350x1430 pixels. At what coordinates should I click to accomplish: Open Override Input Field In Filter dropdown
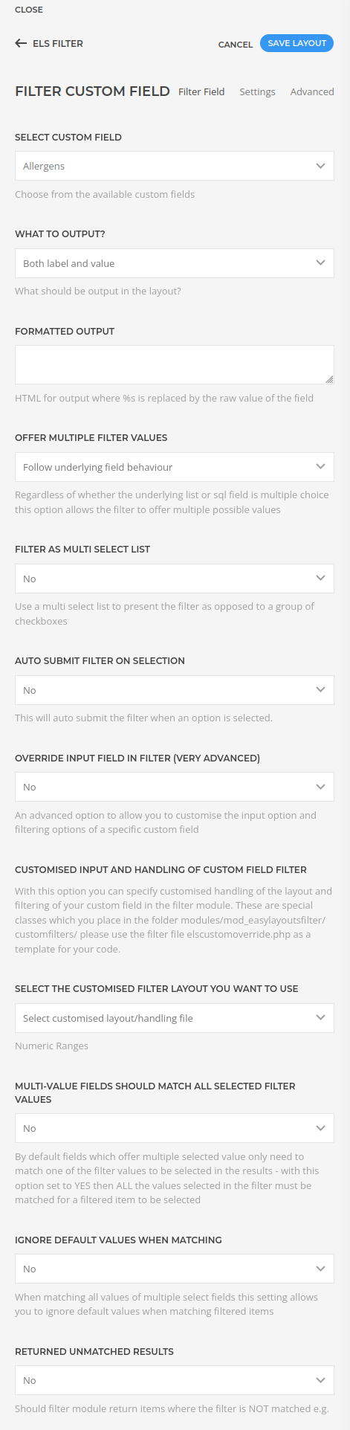[x=175, y=787]
